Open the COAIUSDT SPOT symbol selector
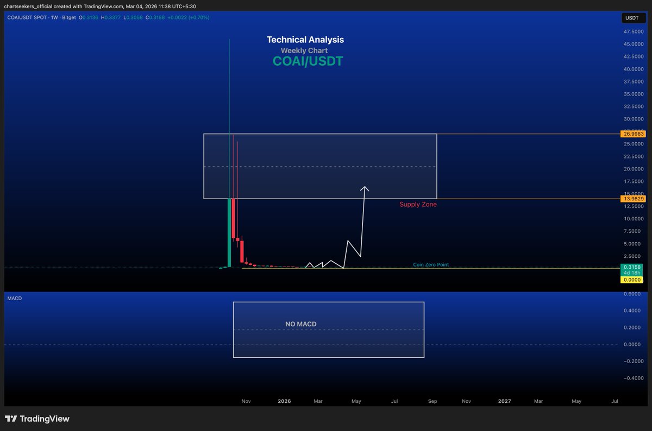 28,17
